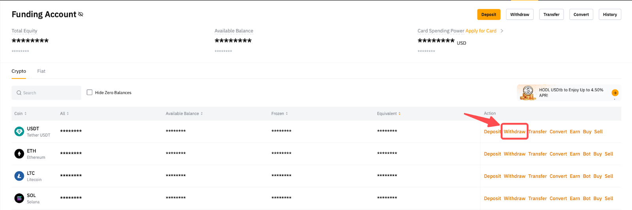Open the History page button
This screenshot has height=210, width=632.
(609, 15)
